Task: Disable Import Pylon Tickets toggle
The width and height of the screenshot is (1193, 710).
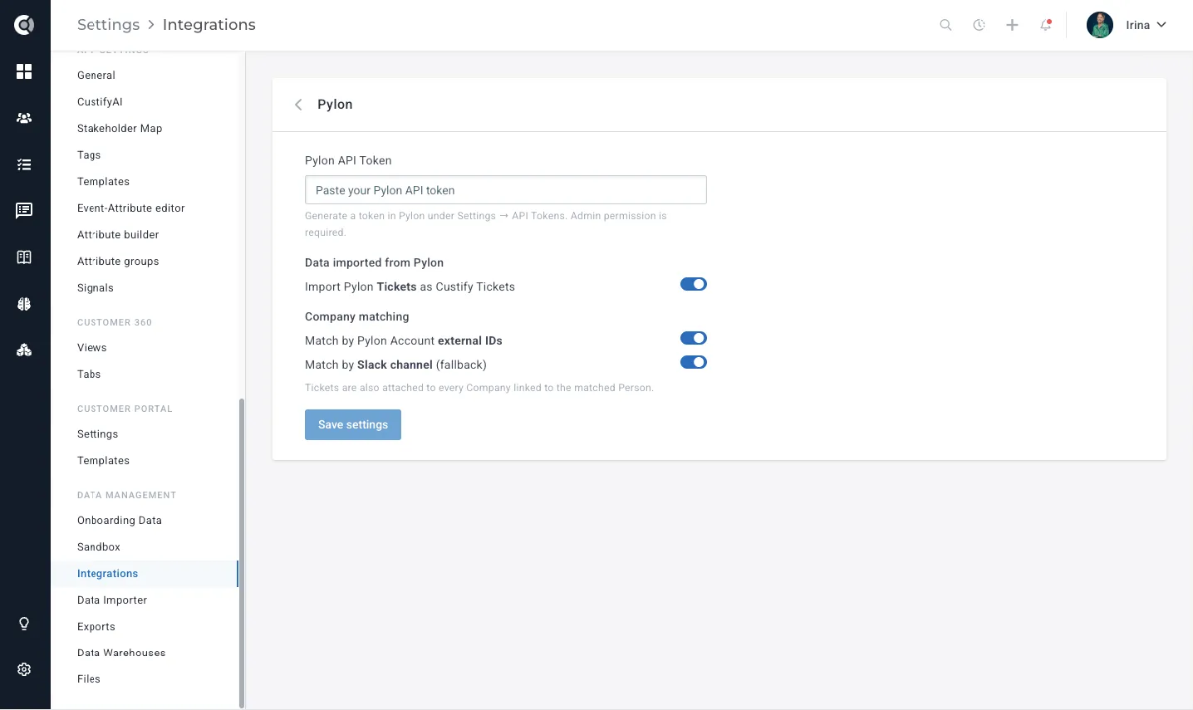Action: [694, 284]
